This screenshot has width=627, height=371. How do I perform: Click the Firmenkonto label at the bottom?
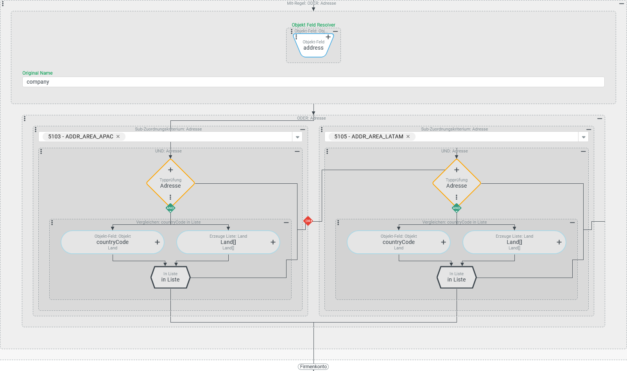coord(313,367)
